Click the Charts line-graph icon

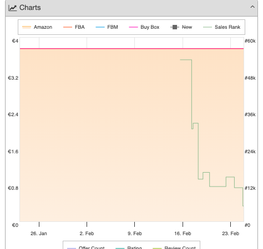13,8
